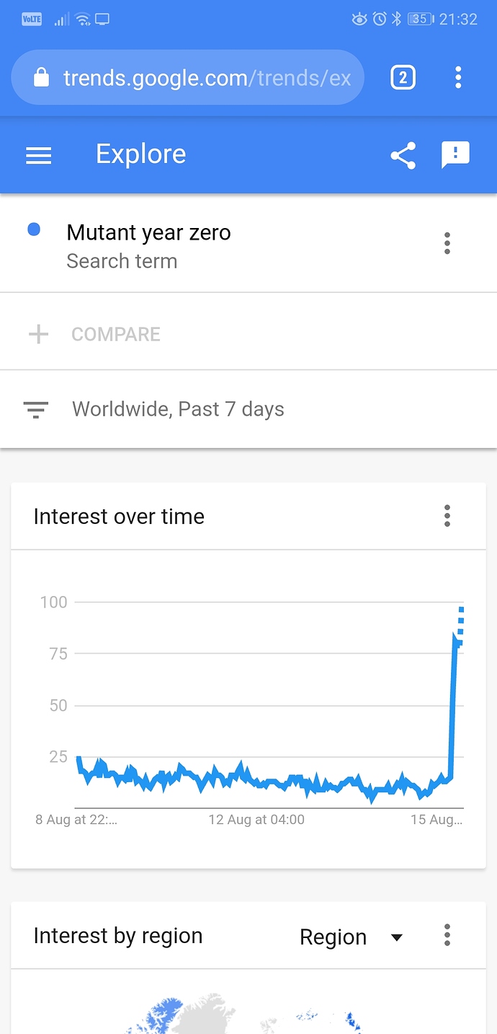Tap the plus icon next to COMPARE
Image resolution: width=497 pixels, height=1034 pixels.
pos(38,334)
